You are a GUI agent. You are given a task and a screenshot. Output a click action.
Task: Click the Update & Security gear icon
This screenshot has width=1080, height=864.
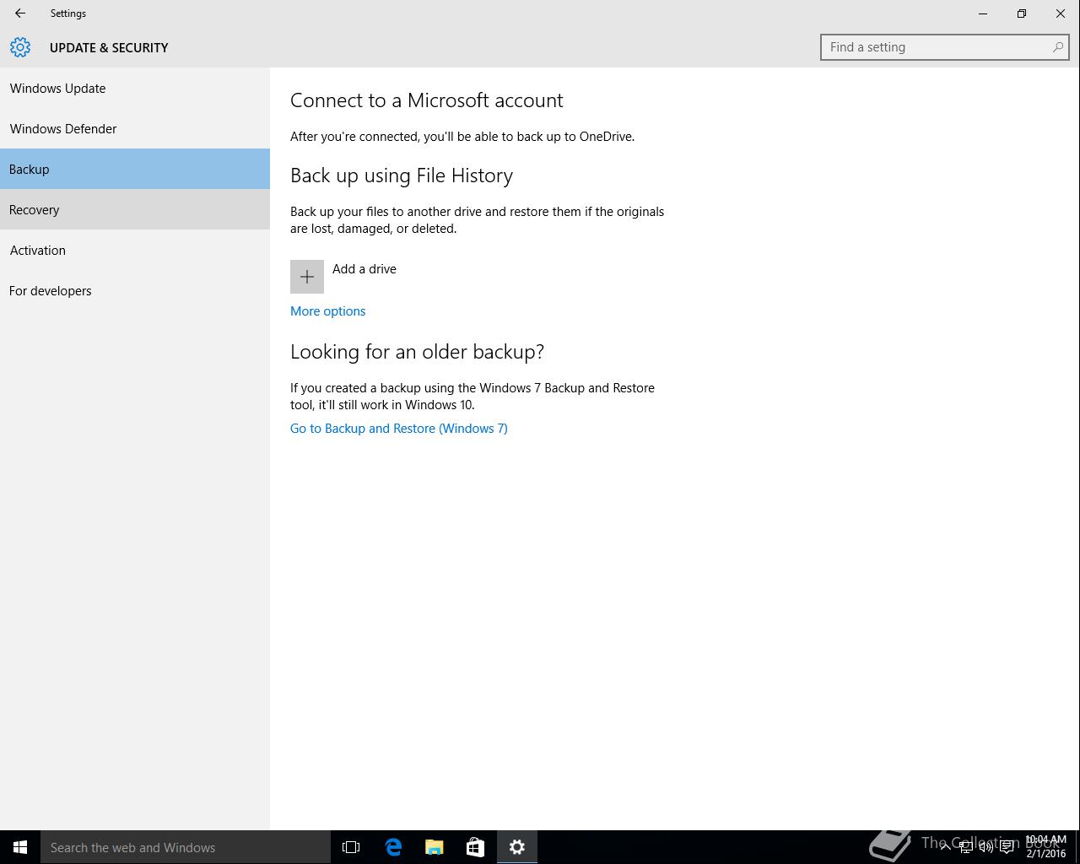click(20, 47)
